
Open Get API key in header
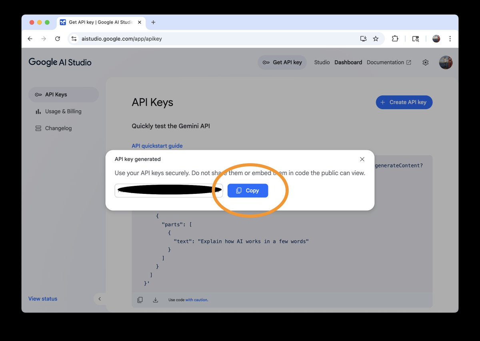[x=282, y=62]
